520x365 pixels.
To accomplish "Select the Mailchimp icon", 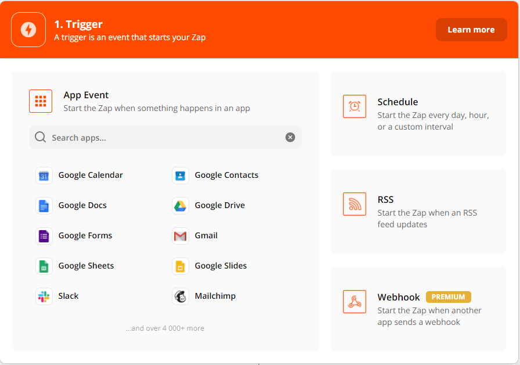I will pos(180,296).
